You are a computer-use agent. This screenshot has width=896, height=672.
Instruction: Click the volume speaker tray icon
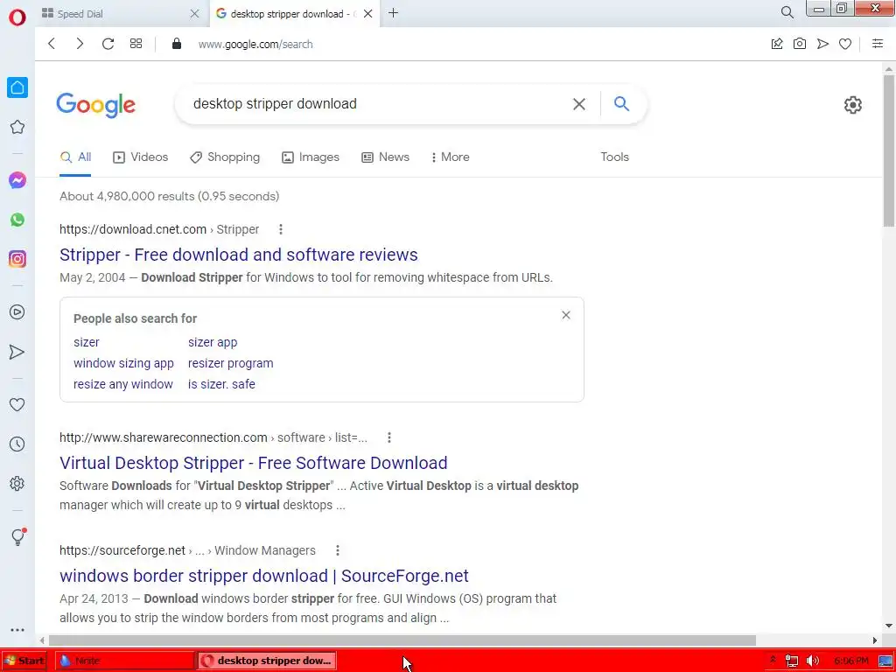click(x=812, y=661)
